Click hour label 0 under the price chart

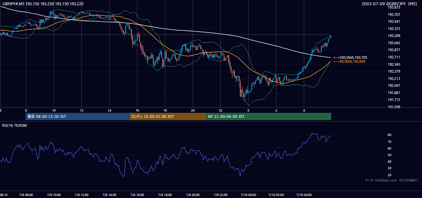tap(248, 111)
